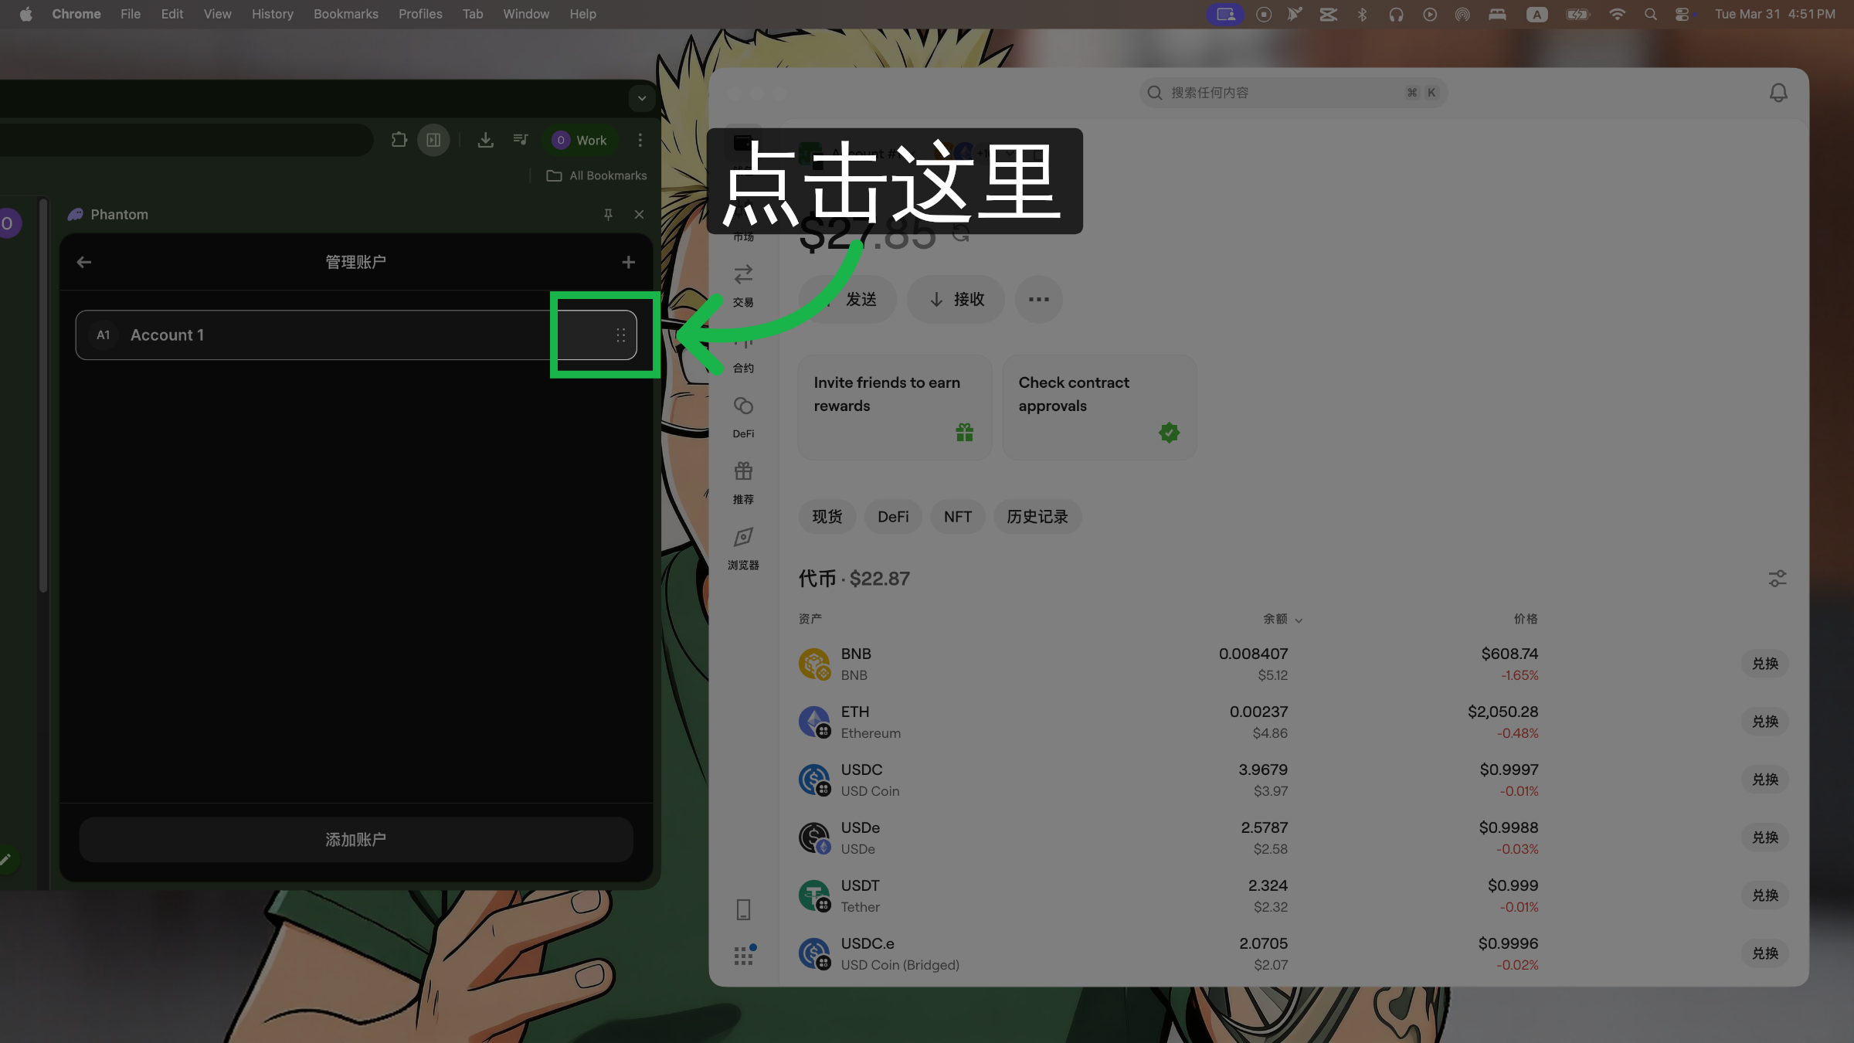Image resolution: width=1854 pixels, height=1043 pixels.
Task: Click the 价格 column header
Action: pyautogui.click(x=1526, y=619)
